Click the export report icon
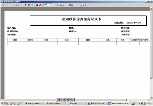 coord(40,5)
